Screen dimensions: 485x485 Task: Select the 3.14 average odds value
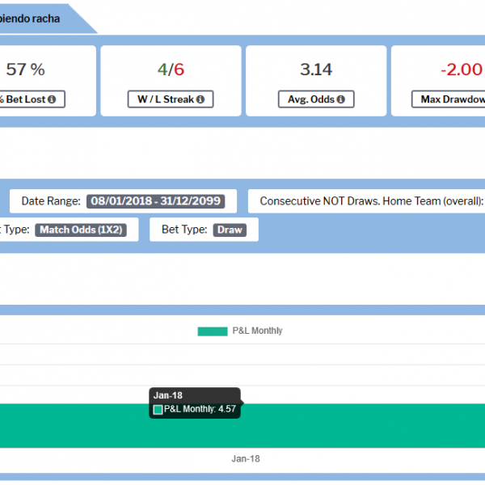coord(316,70)
